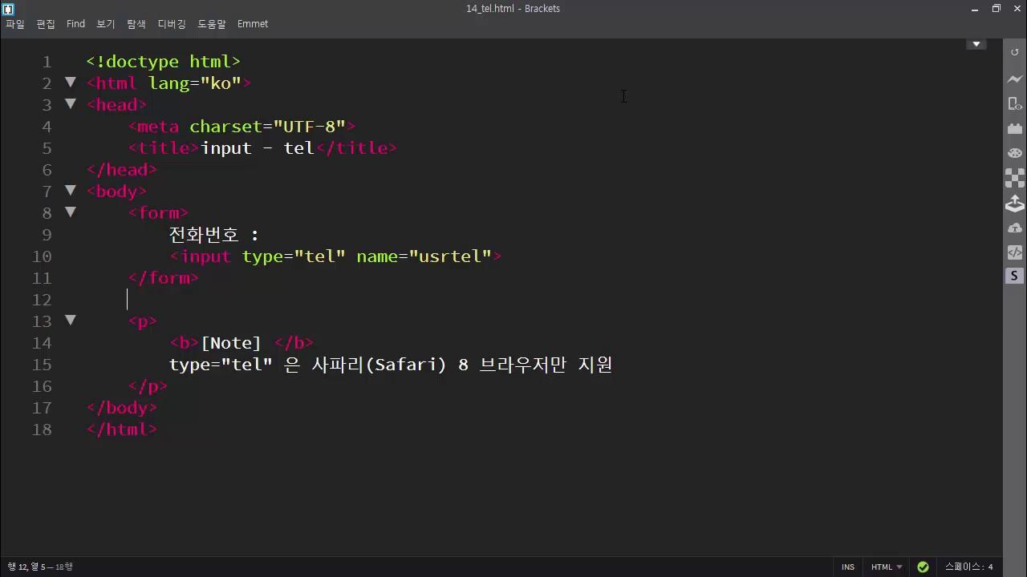The height and width of the screenshot is (577, 1027).
Task: Click the indent size value 4
Action: [991, 567]
